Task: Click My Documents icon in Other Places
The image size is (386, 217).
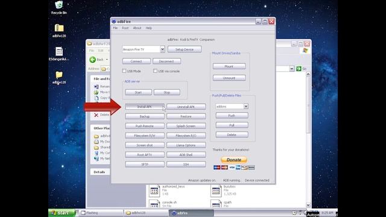Action: tap(96, 142)
